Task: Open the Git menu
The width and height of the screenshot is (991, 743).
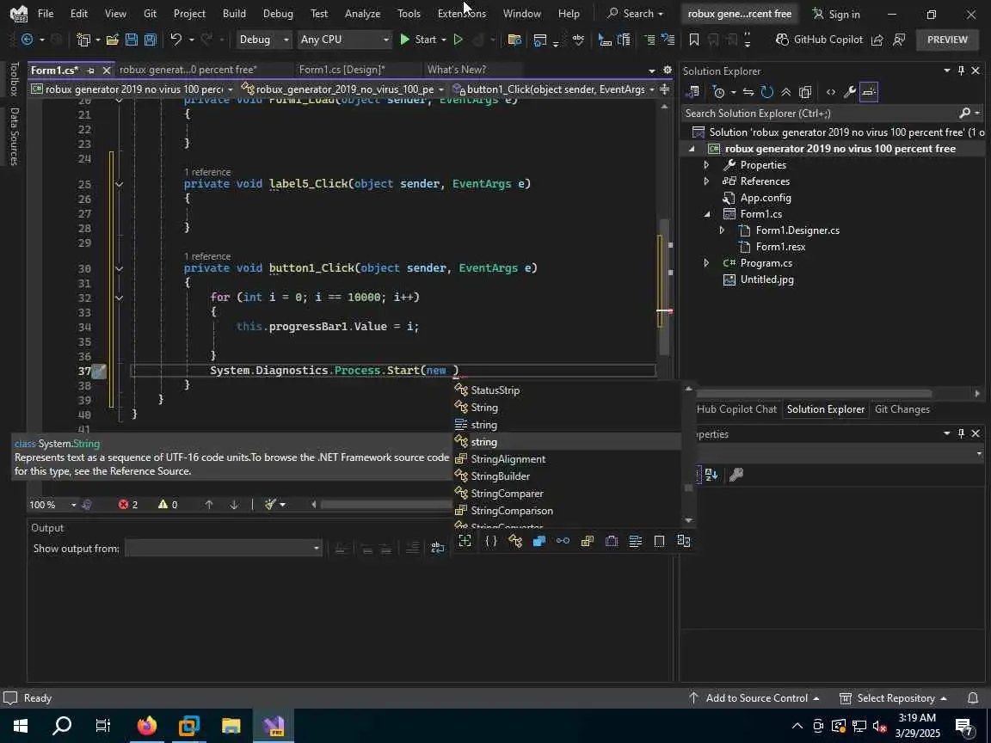Action: tap(150, 13)
